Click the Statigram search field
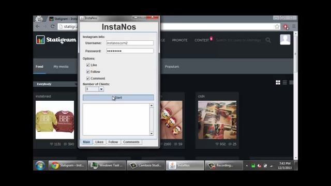Image resolution: width=331 pixels, height=186 pixels. pos(238,40)
